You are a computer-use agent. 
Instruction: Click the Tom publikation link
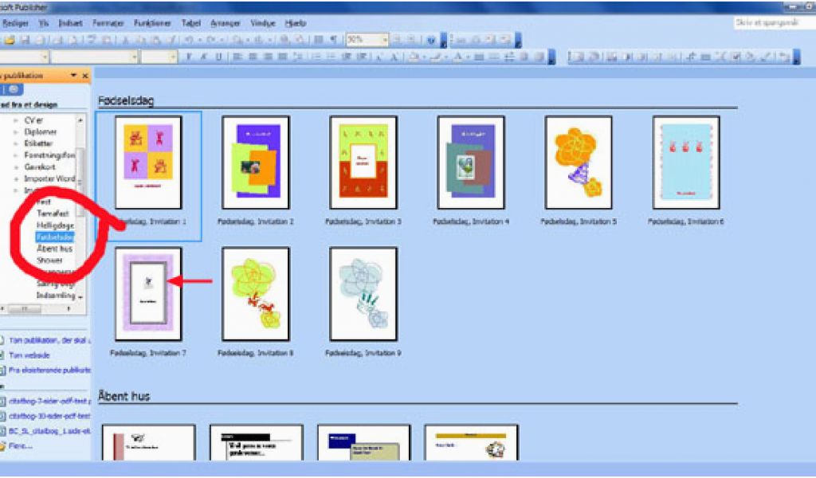coord(49,341)
